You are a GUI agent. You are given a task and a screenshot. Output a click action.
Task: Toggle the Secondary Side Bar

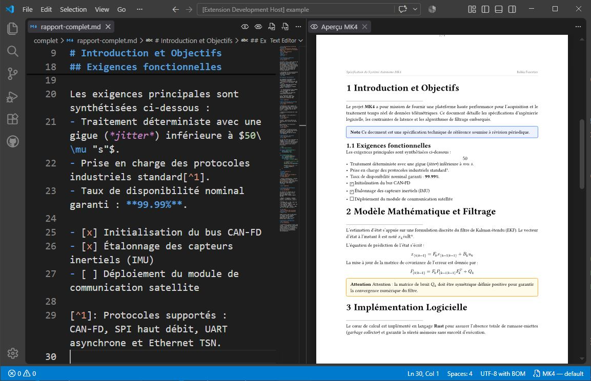click(512, 9)
